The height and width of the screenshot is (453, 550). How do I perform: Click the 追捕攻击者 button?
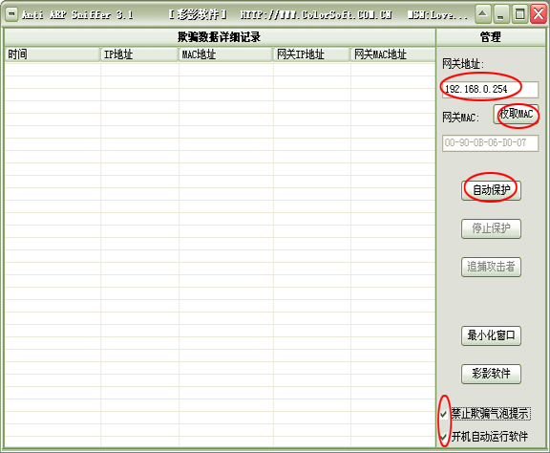pyautogui.click(x=491, y=267)
